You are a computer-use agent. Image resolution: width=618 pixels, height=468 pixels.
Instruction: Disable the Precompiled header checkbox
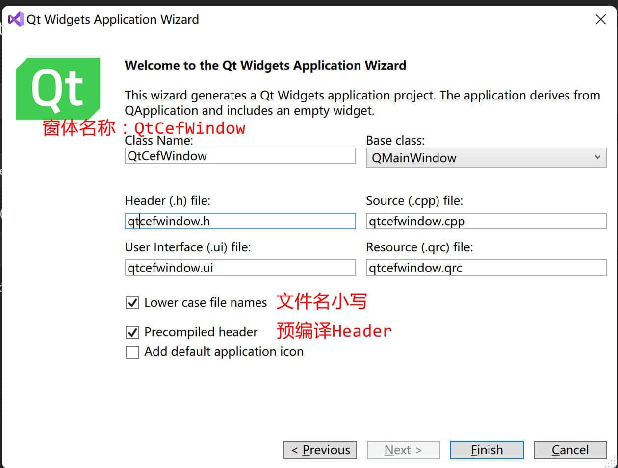[132, 332]
